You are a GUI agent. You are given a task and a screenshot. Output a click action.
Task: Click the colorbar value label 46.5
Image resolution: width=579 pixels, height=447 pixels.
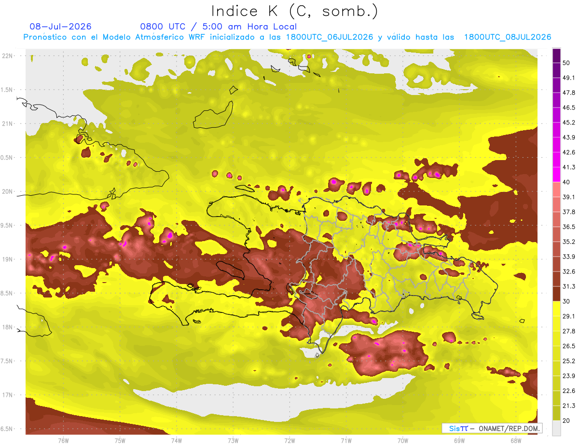[568, 108]
